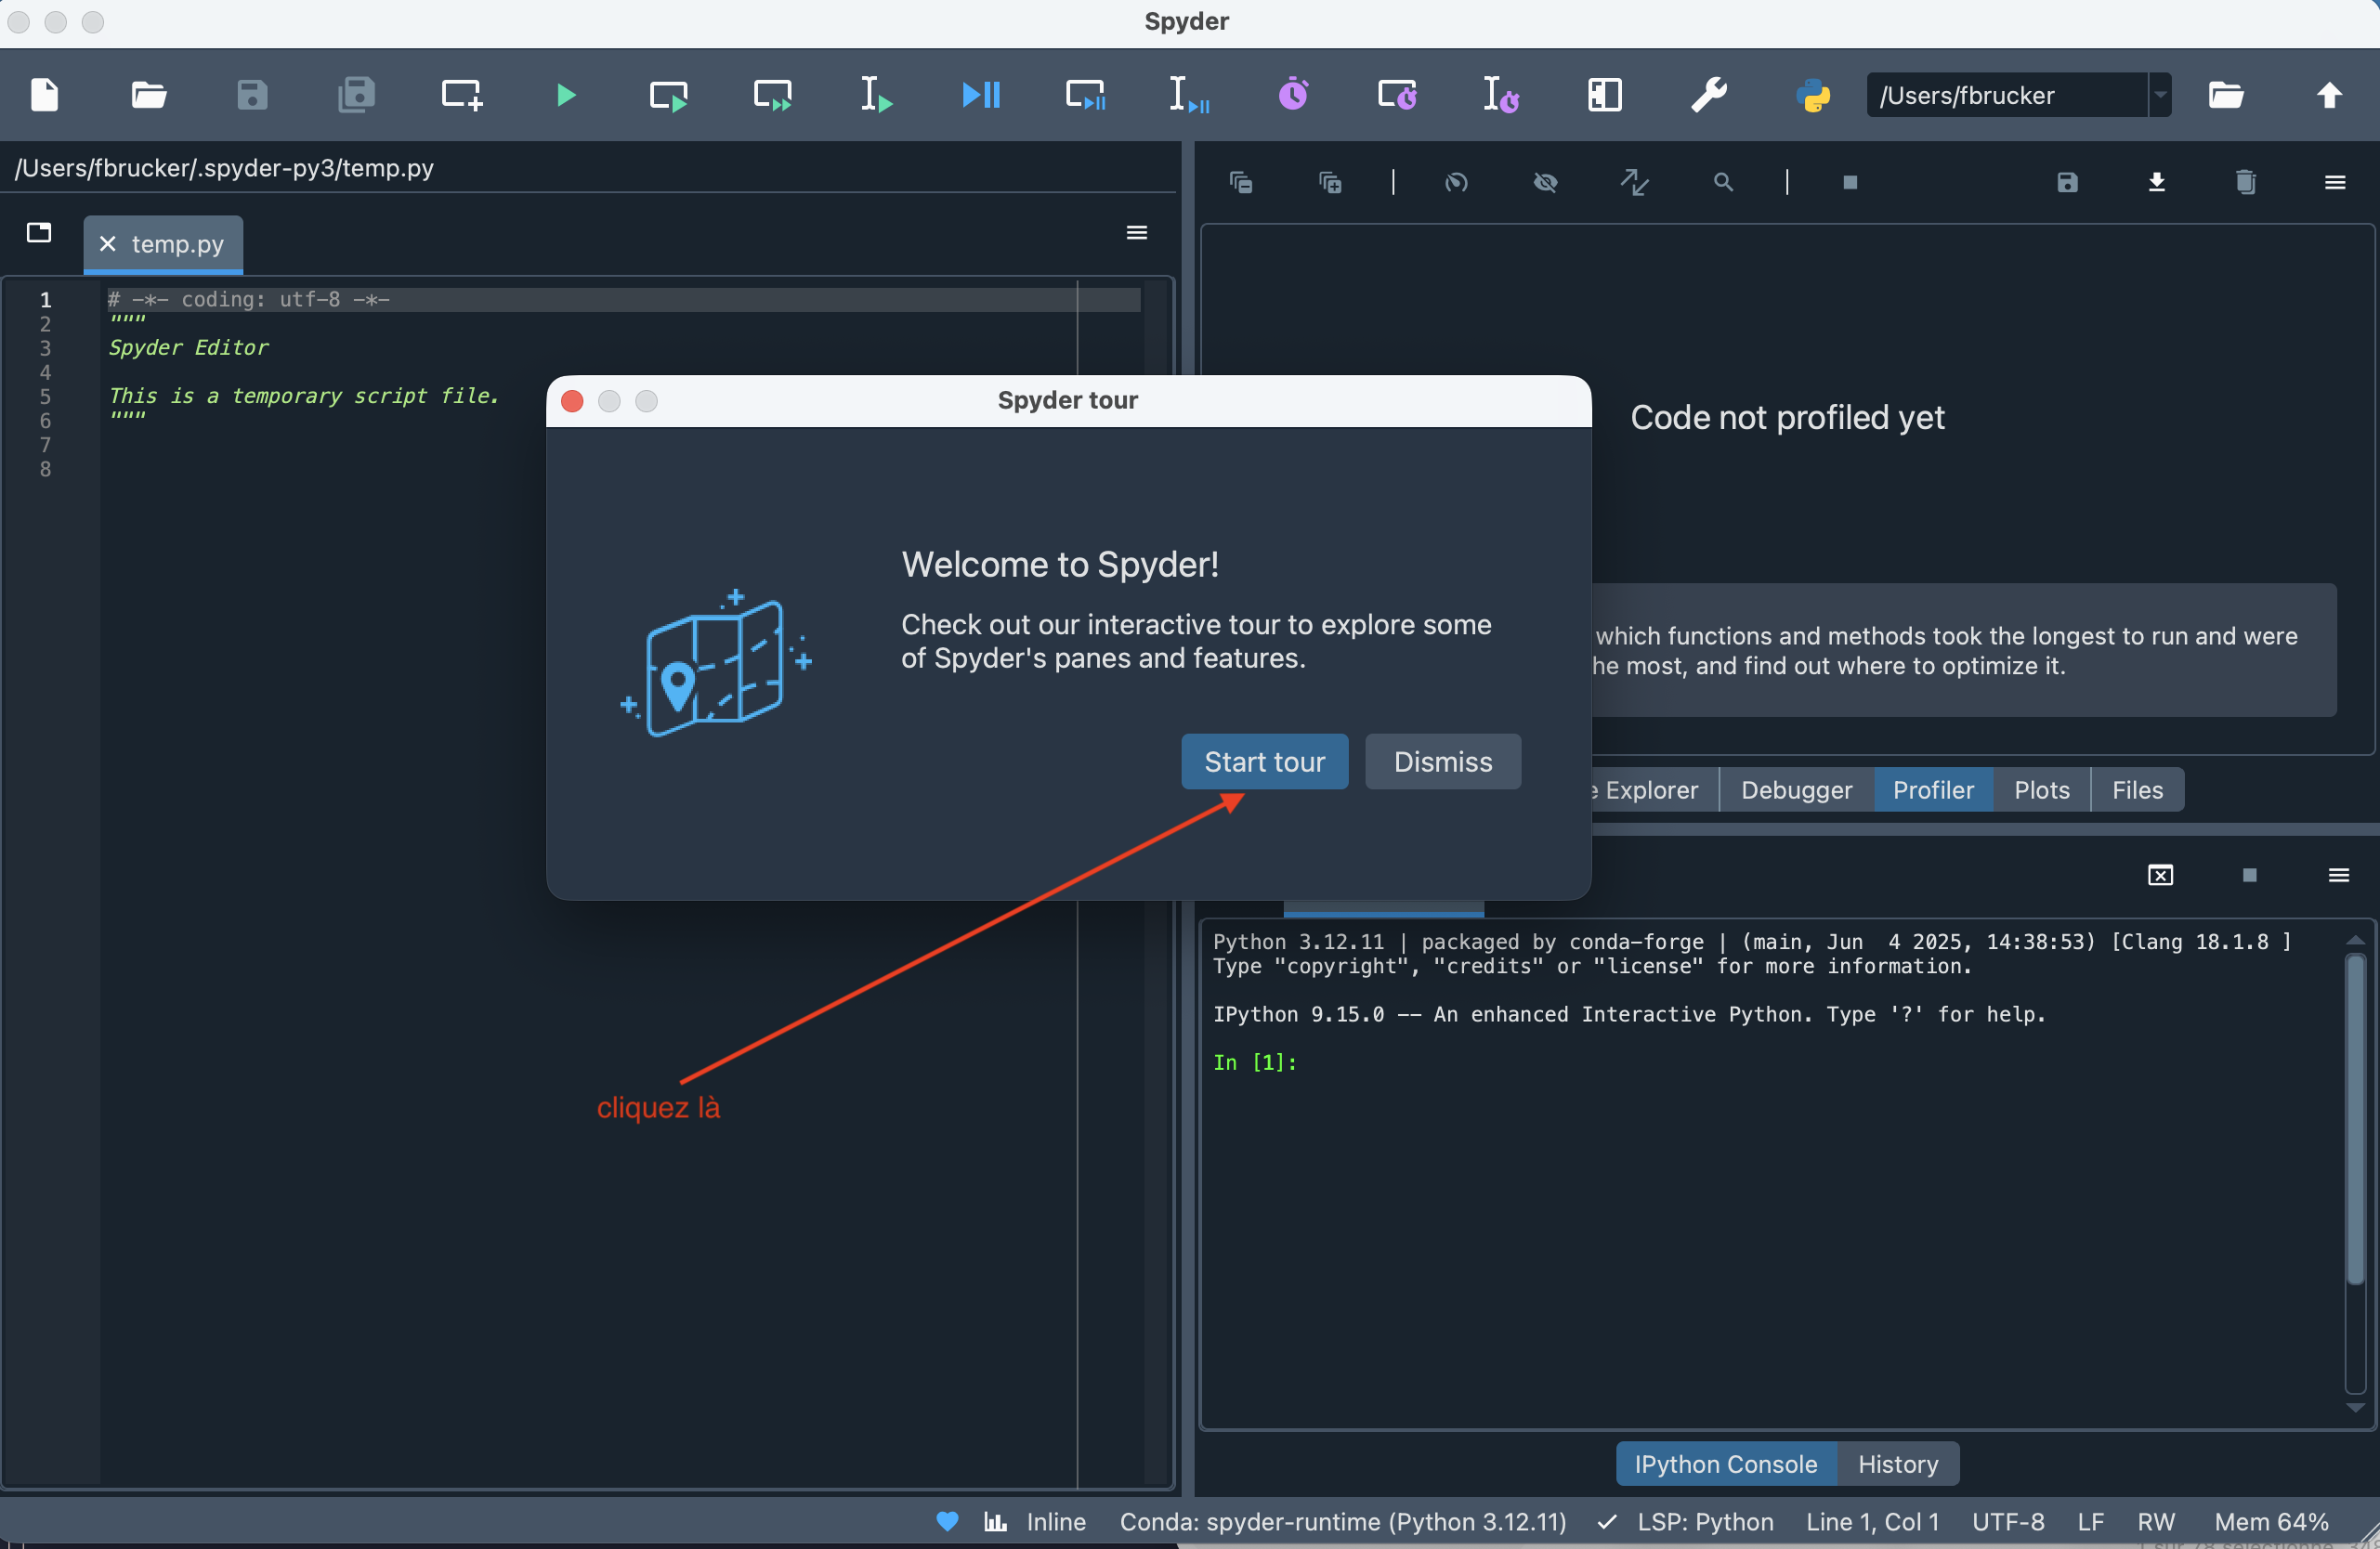Run the current cell
This screenshot has width=2380, height=1549.
pos(669,95)
